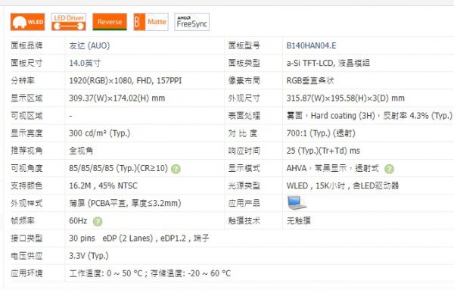Click the LED Driver badge icon
Viewport: 454px width, 293px height.
tap(69, 22)
